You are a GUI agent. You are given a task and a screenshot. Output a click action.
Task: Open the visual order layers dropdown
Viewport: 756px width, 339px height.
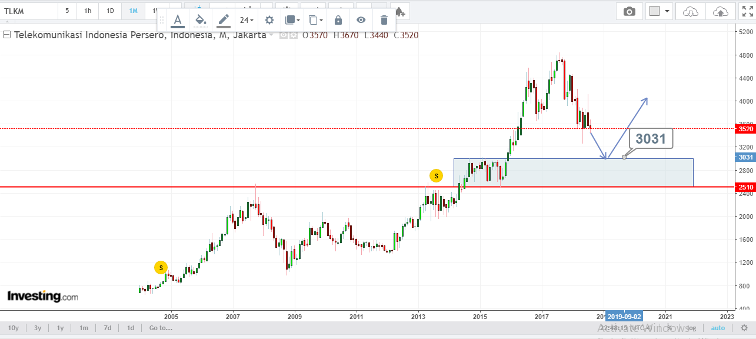[x=292, y=20]
